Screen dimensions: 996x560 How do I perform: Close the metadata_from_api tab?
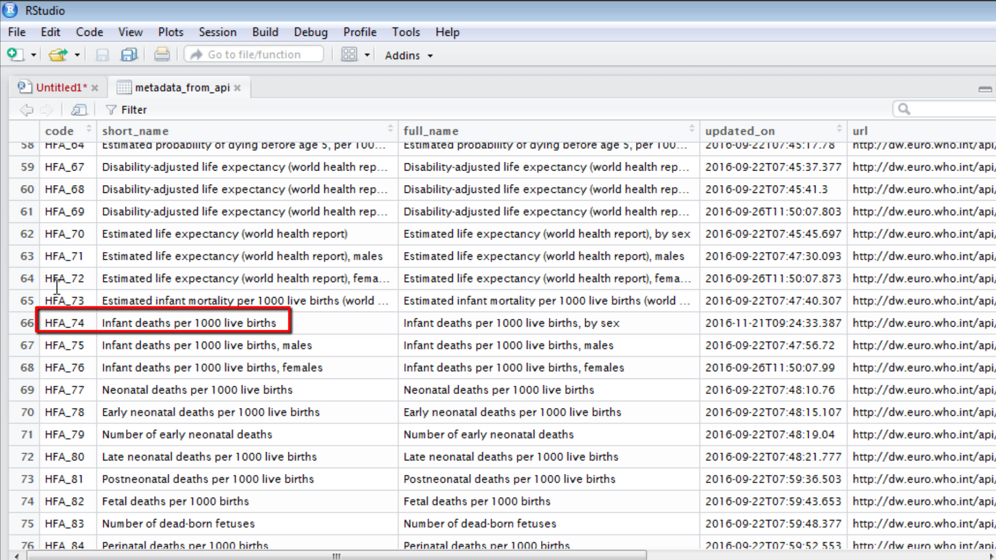pos(237,88)
